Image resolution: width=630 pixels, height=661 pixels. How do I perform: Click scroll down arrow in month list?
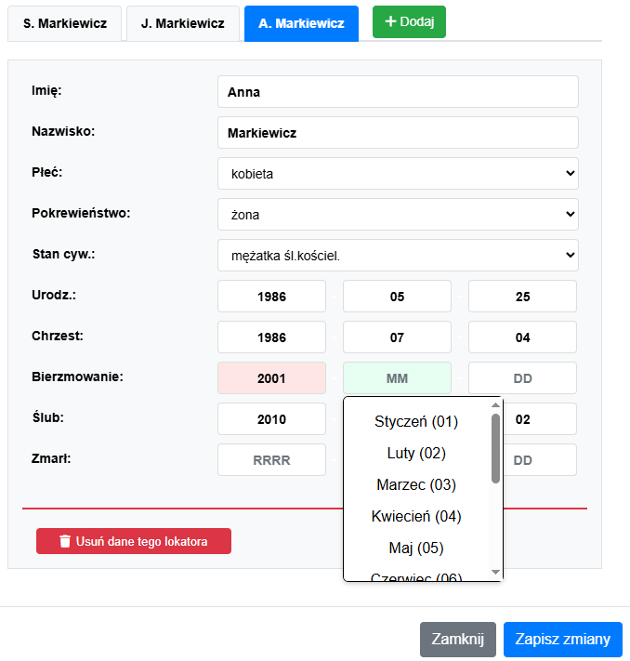pyautogui.click(x=495, y=572)
